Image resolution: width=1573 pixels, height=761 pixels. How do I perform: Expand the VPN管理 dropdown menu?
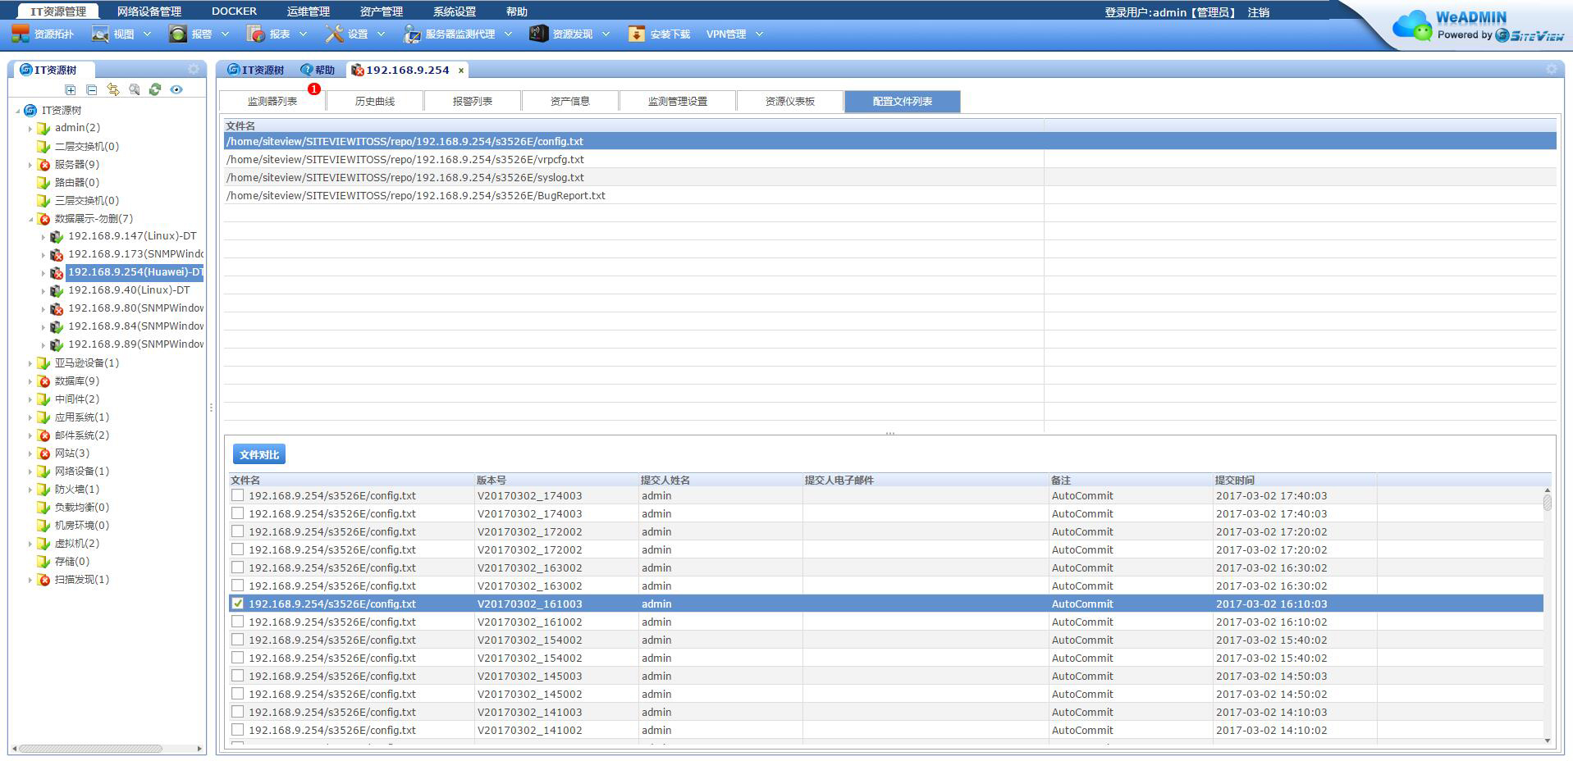(758, 34)
